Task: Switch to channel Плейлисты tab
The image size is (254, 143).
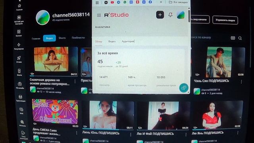Action: [78, 38]
